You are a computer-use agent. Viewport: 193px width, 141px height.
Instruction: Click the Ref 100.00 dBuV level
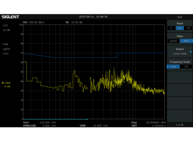(37, 22)
